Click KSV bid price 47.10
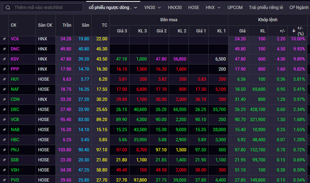Screen dimensions: 310x183 coord(122,59)
